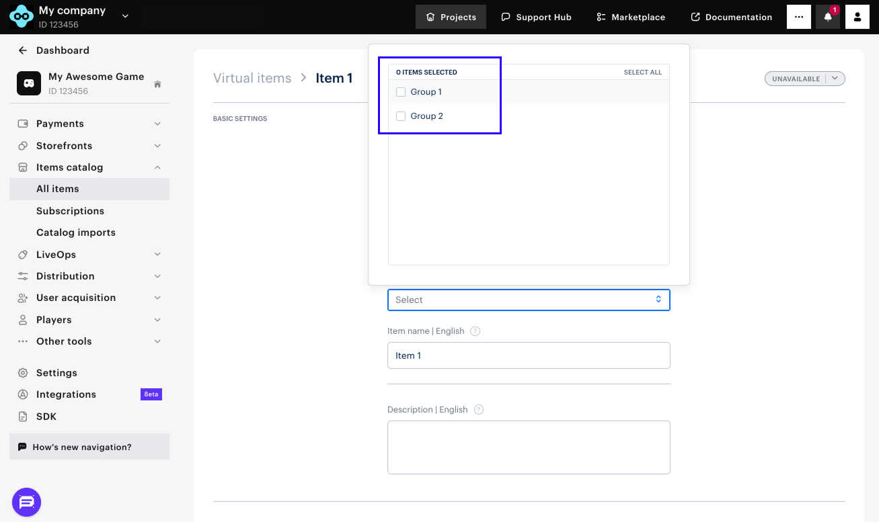Click help icon next to Item name
Viewport: 879px width, 522px height.
475,331
